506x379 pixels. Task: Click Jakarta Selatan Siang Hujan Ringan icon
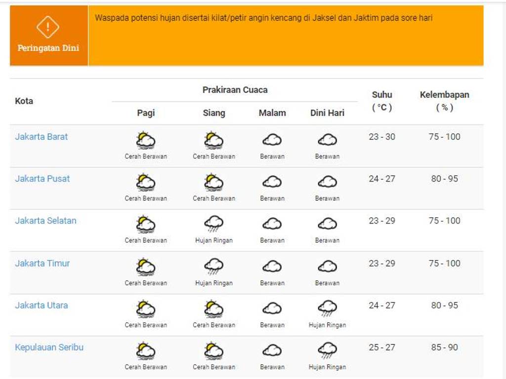click(x=214, y=225)
